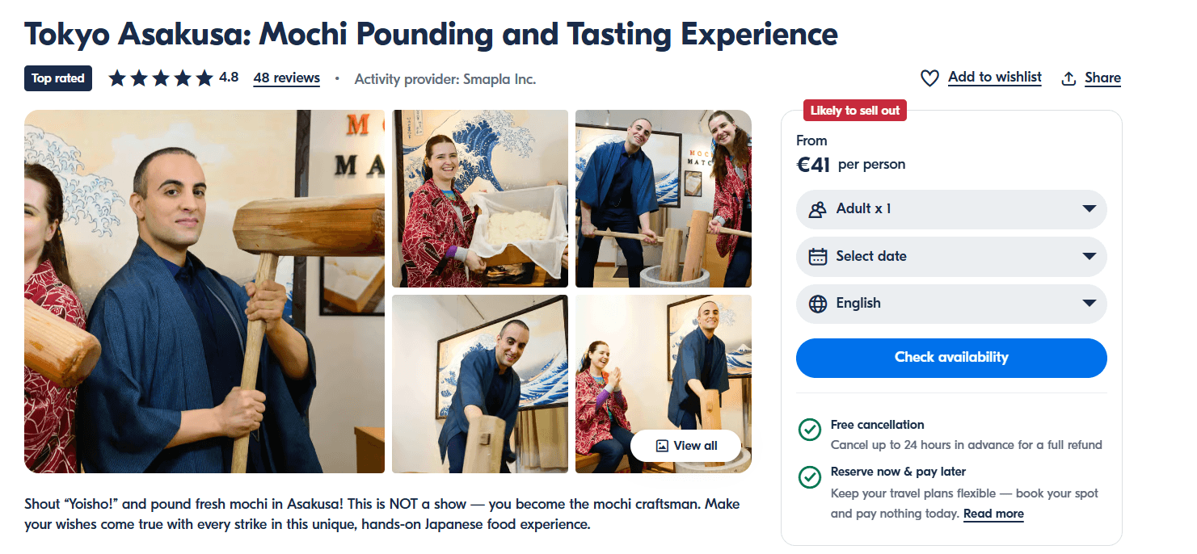This screenshot has height=554, width=1197.
Task: Click the Add to wishlist link
Action: click(994, 78)
